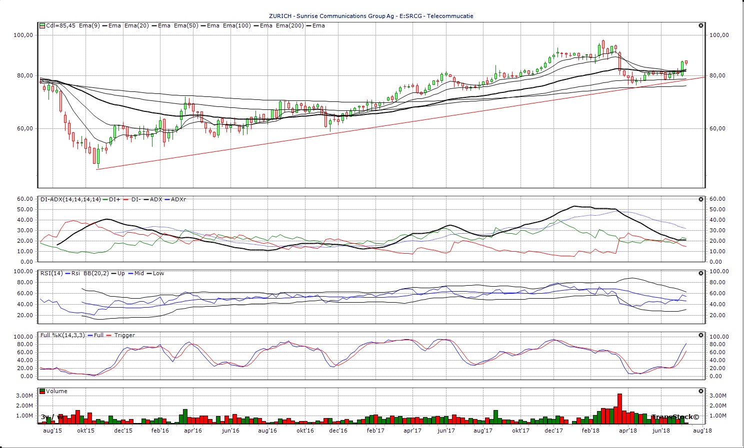Screen dimensions: 744x448
Task: Click the jun'17 date label
Action: (x=445, y=431)
